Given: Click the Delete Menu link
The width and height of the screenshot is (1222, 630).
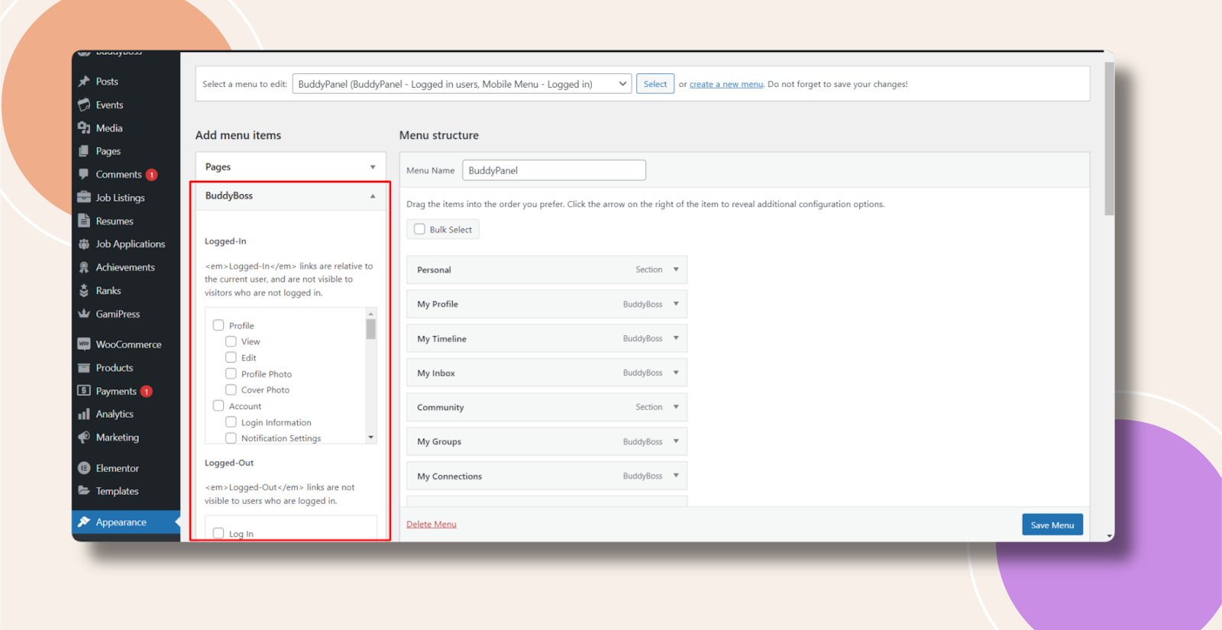Looking at the screenshot, I should [432, 525].
